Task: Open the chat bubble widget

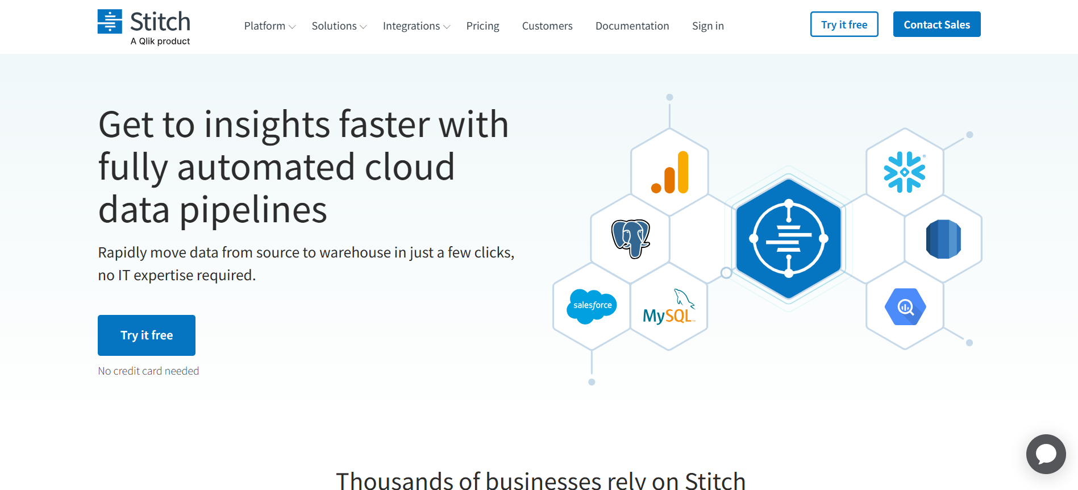Action: 1046,454
